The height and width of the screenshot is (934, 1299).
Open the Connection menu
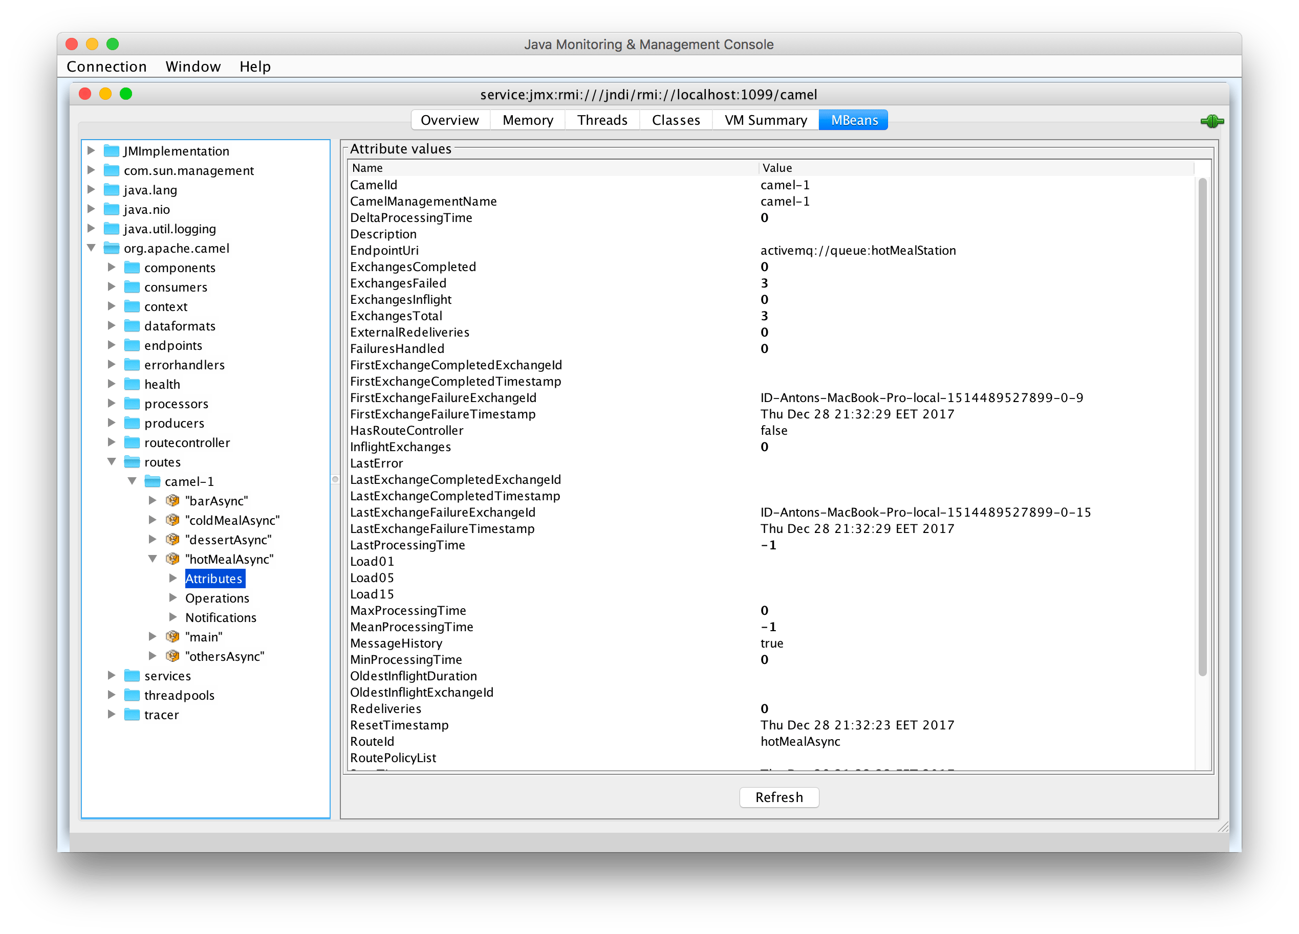click(x=106, y=66)
